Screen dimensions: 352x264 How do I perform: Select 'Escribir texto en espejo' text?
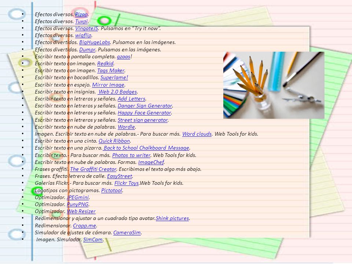(x=63, y=85)
